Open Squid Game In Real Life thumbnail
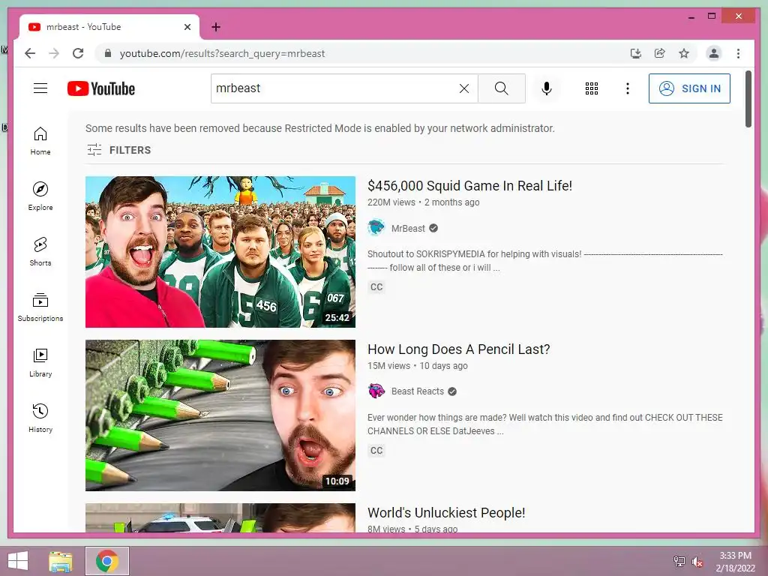Image resolution: width=768 pixels, height=576 pixels. coord(220,252)
